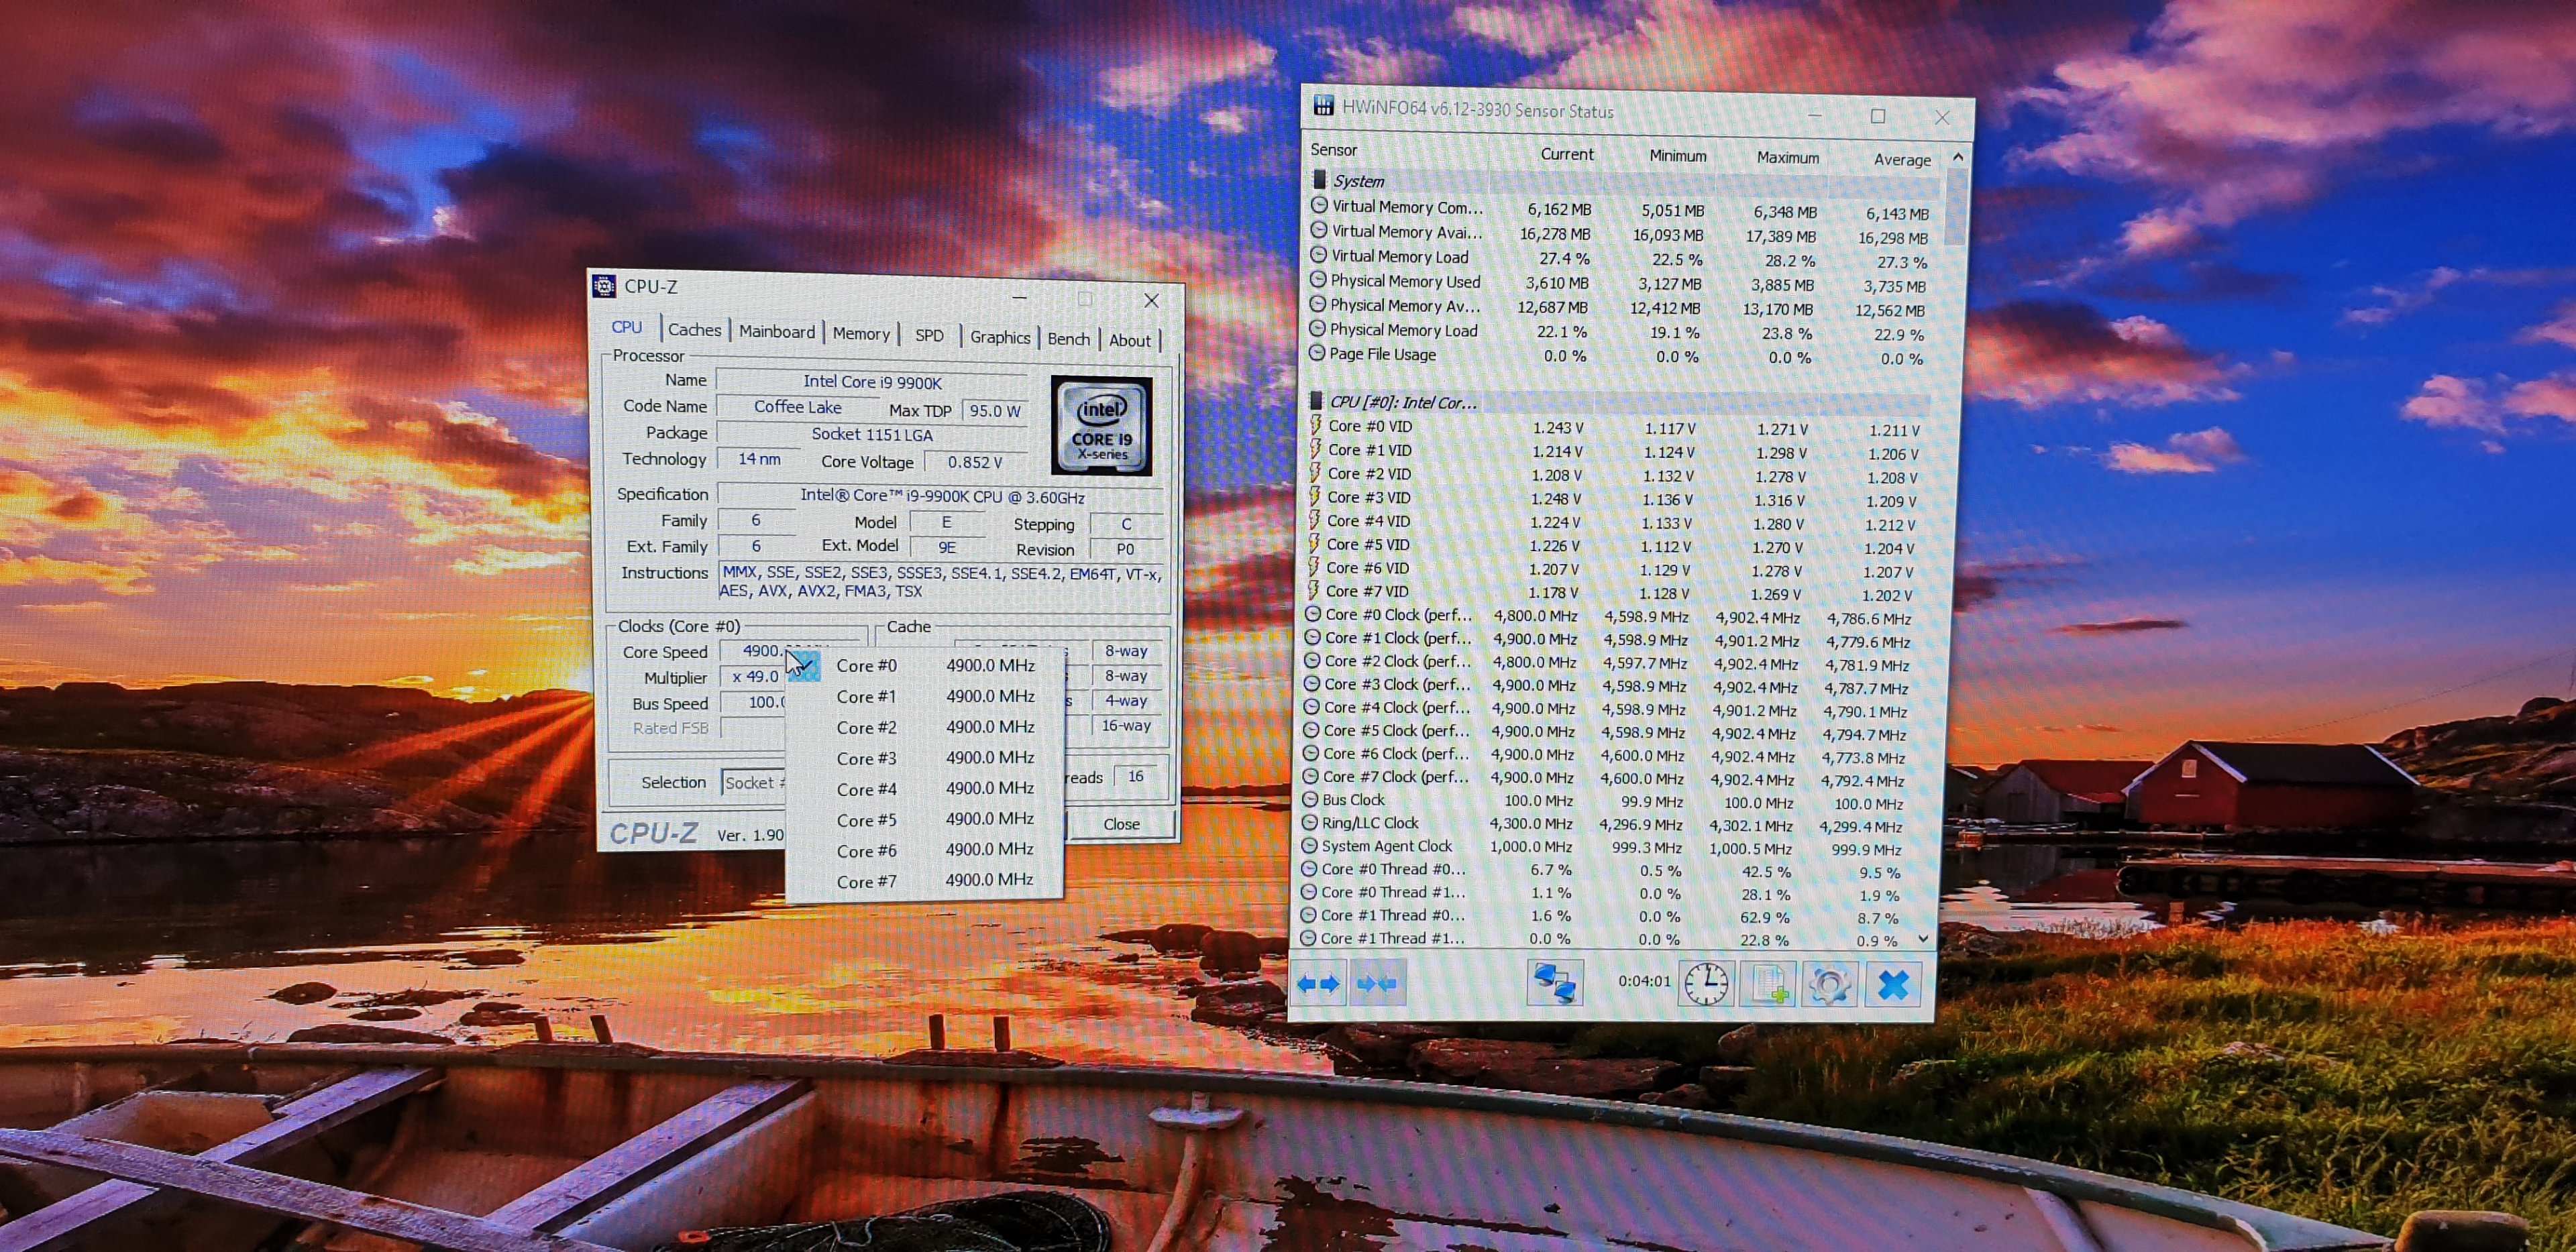Switch to the Mainboard tab
2576x1252 pixels.
click(x=776, y=332)
